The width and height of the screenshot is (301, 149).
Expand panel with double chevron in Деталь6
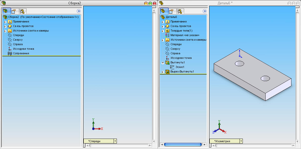[205, 11]
